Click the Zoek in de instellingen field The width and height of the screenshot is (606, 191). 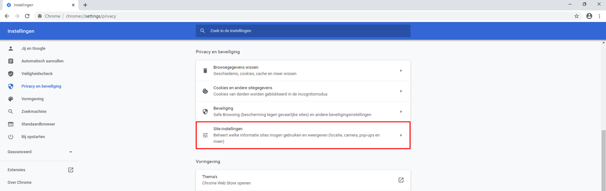303,31
